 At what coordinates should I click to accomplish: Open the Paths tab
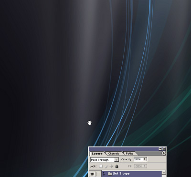[129, 154]
